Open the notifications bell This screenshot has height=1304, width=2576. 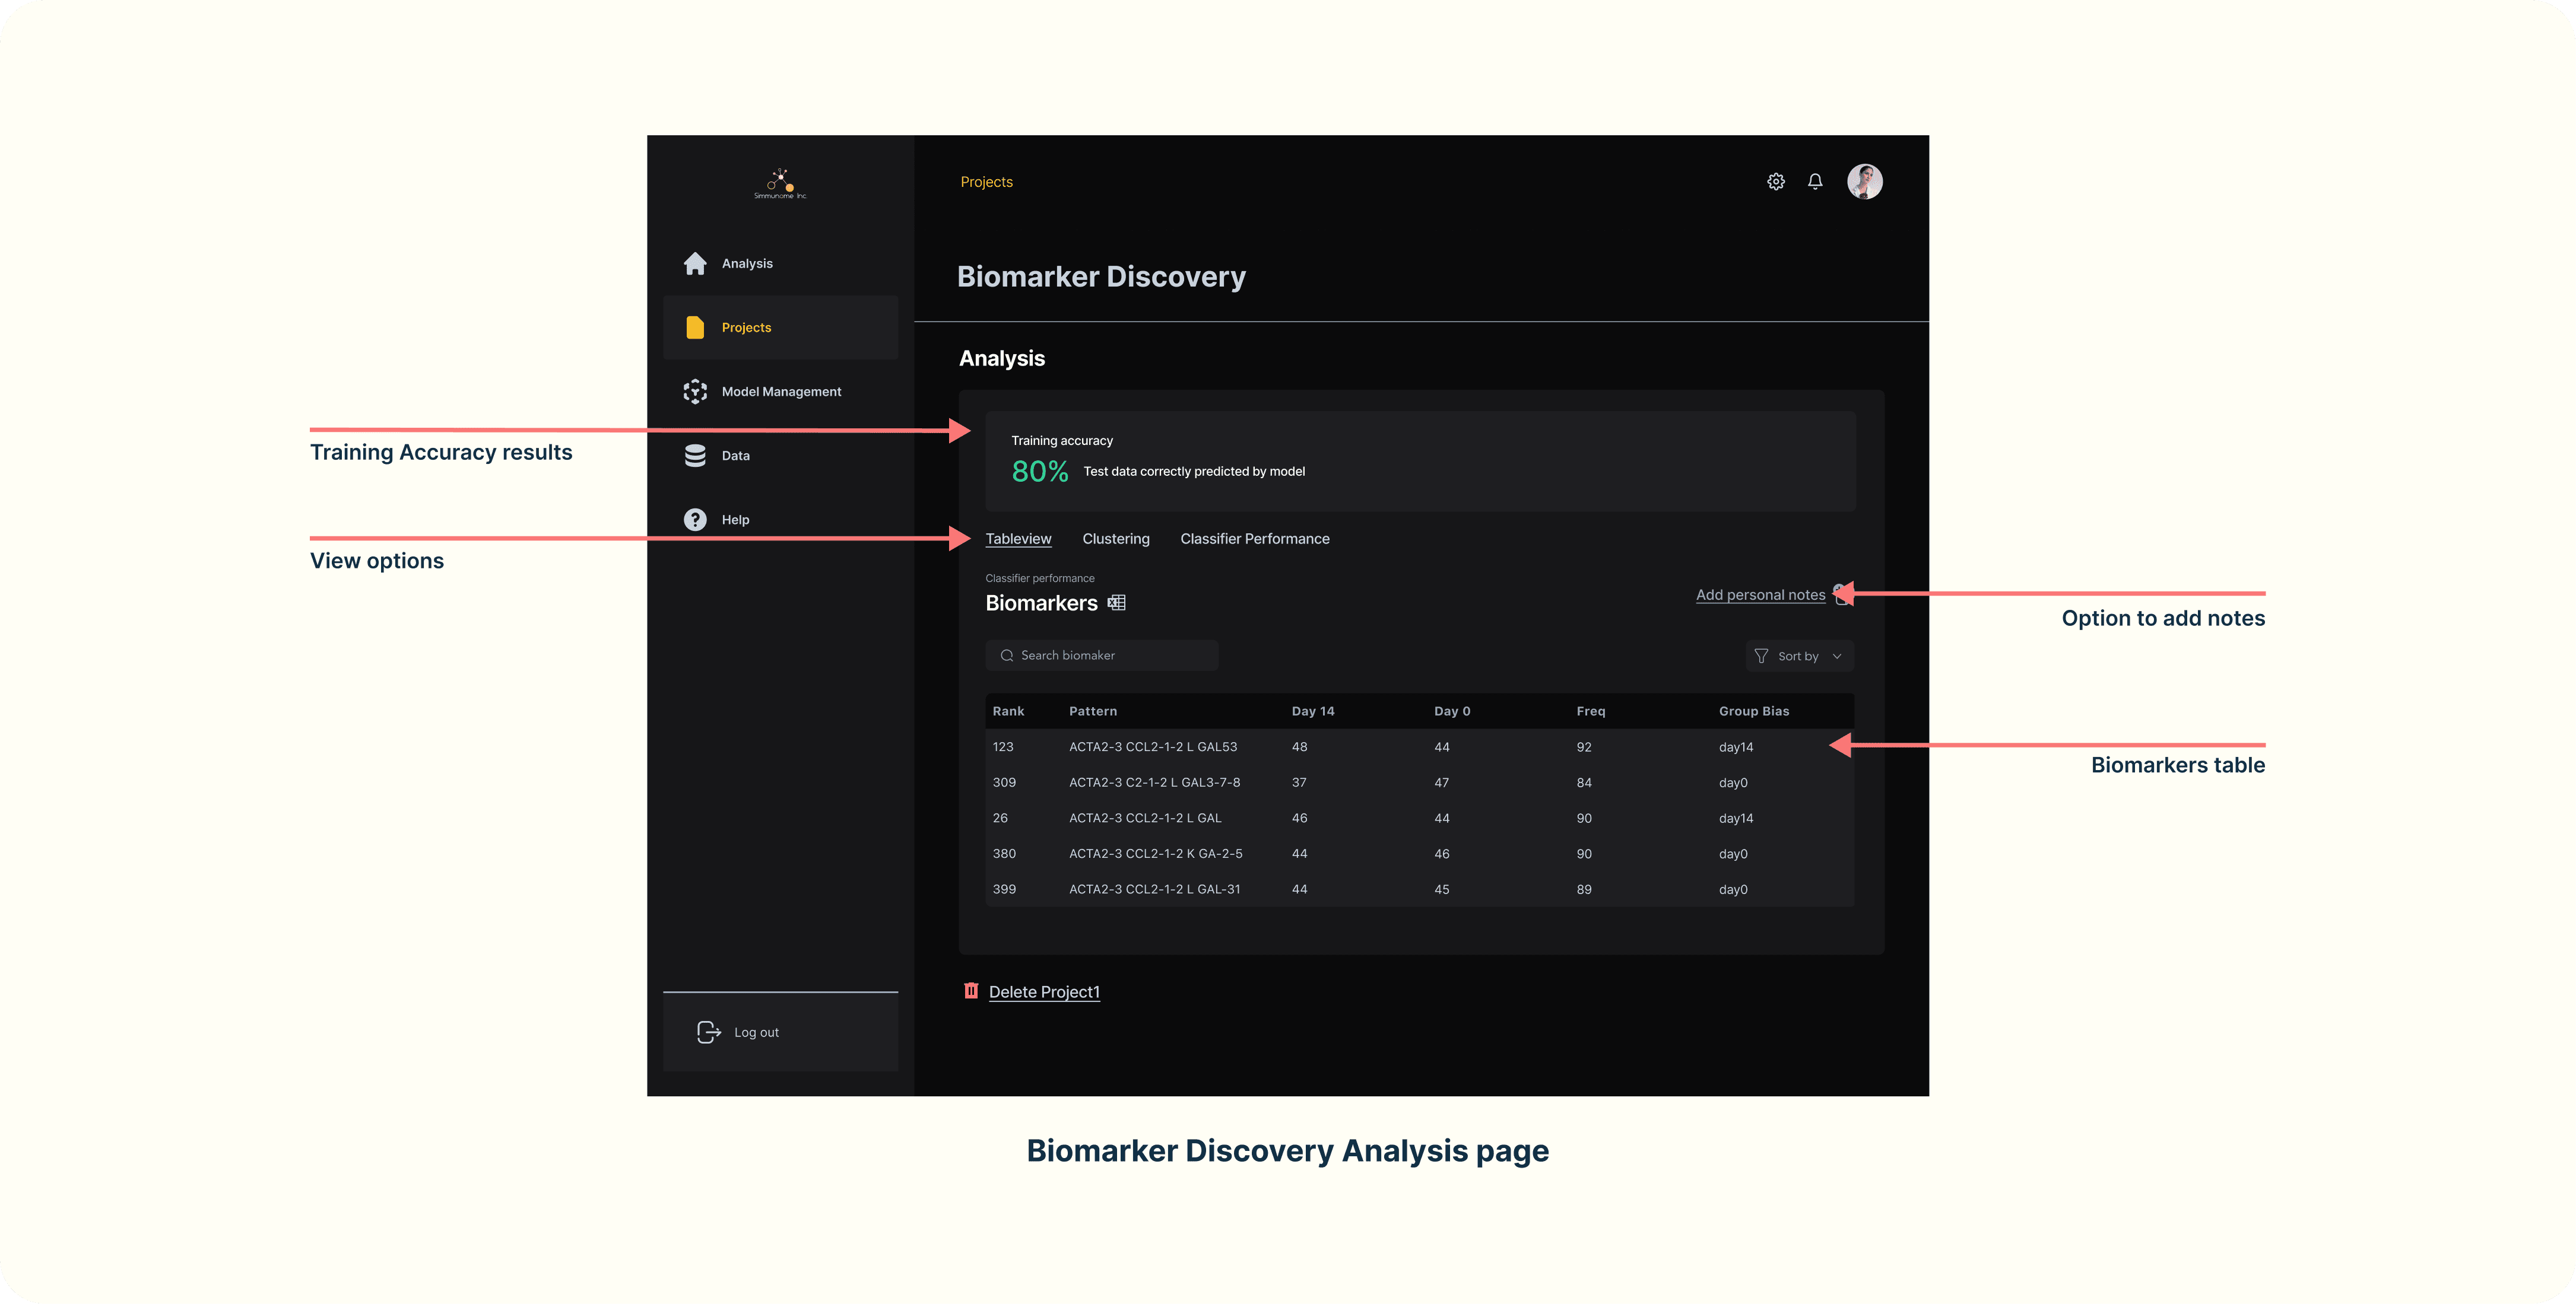tap(1815, 182)
